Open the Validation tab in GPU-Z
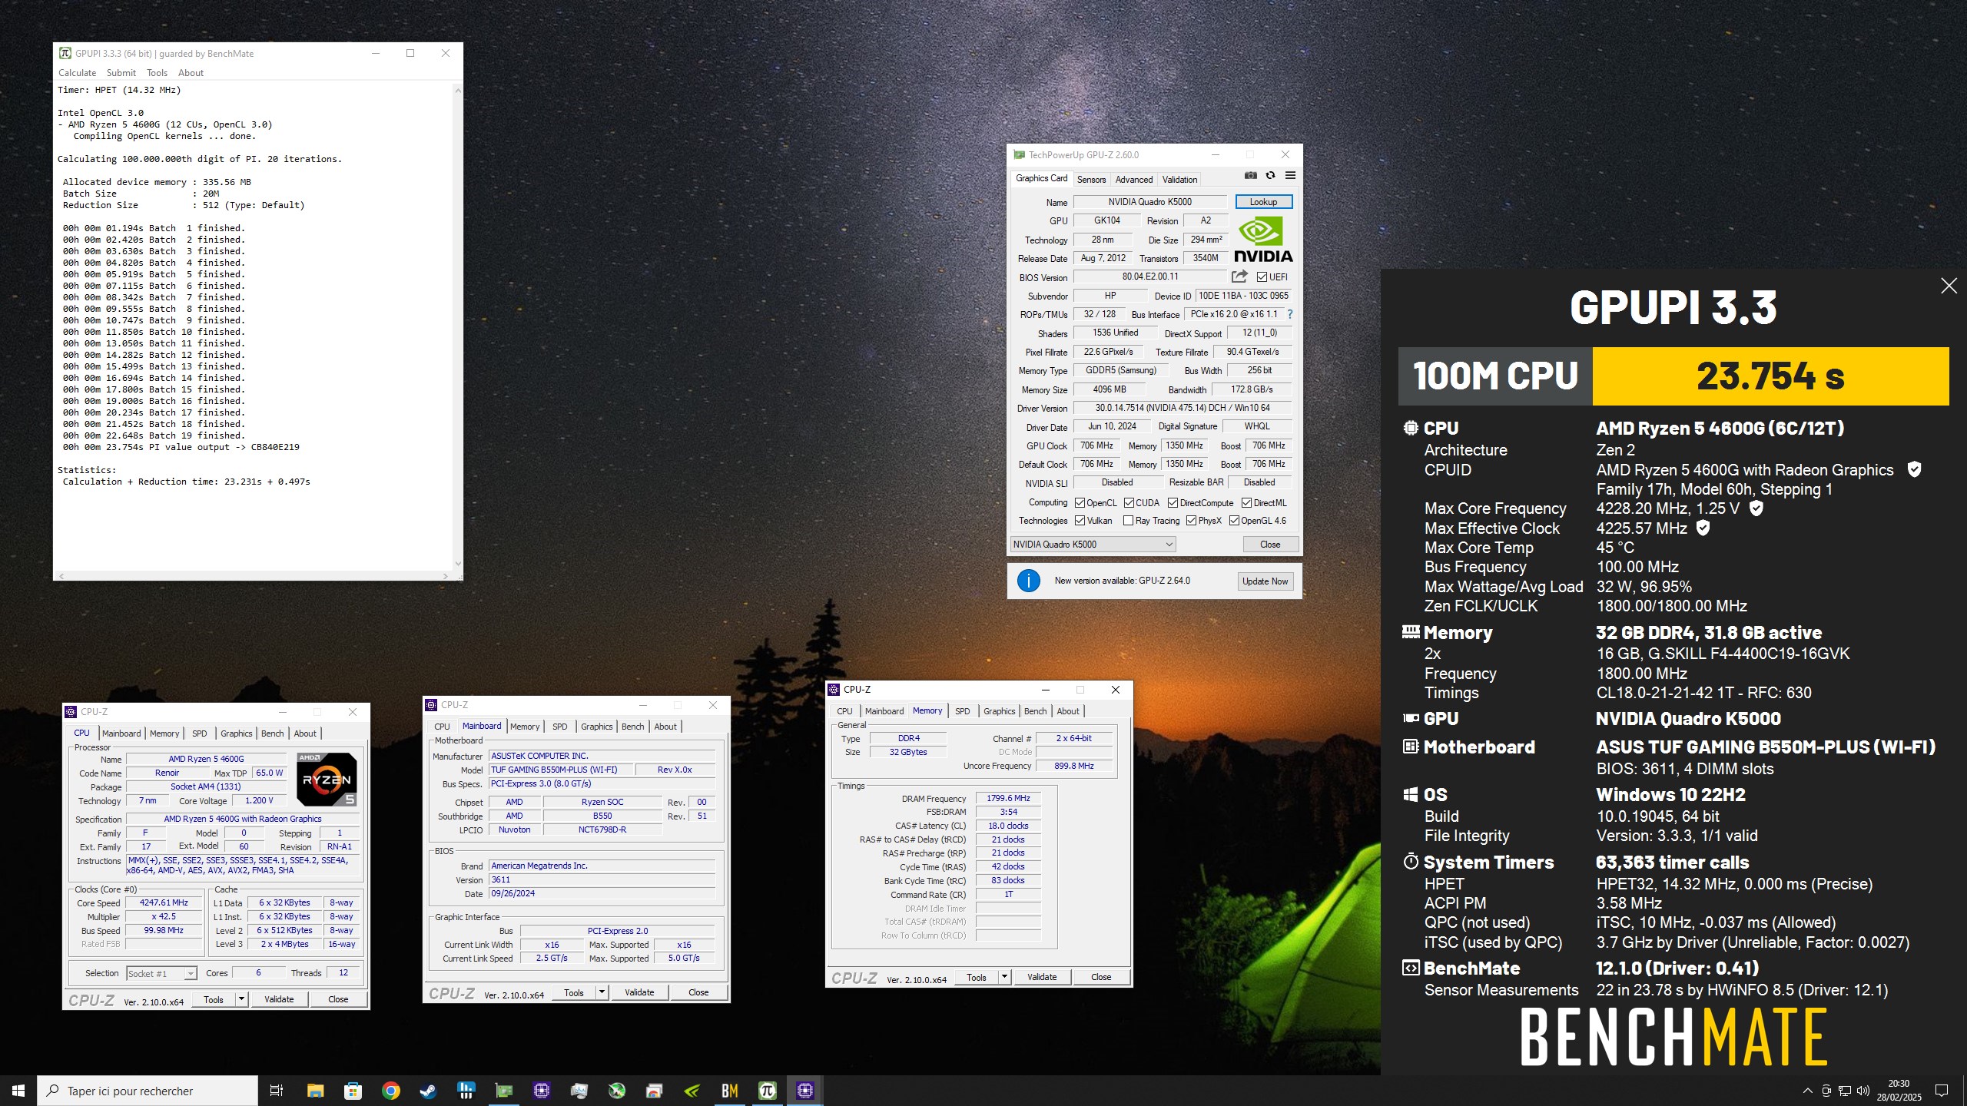 tap(1179, 180)
